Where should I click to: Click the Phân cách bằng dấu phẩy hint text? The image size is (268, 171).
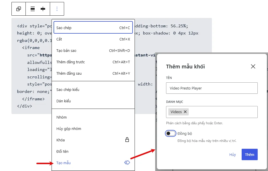tap(194, 123)
